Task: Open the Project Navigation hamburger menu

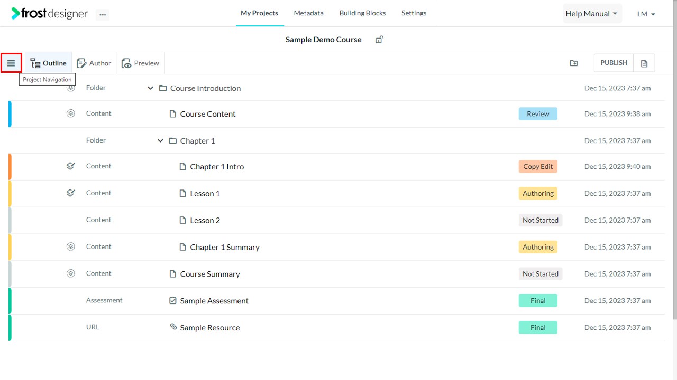Action: coord(11,63)
